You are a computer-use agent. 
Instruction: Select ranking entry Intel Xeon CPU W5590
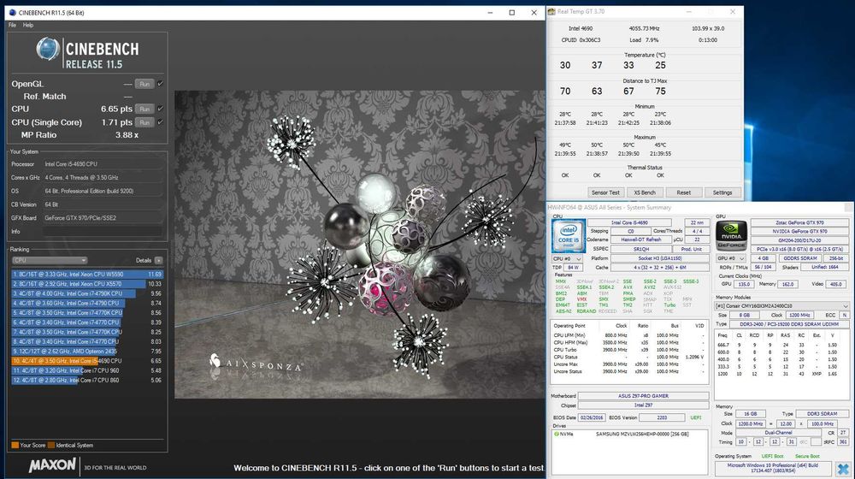pyautogui.click(x=87, y=275)
